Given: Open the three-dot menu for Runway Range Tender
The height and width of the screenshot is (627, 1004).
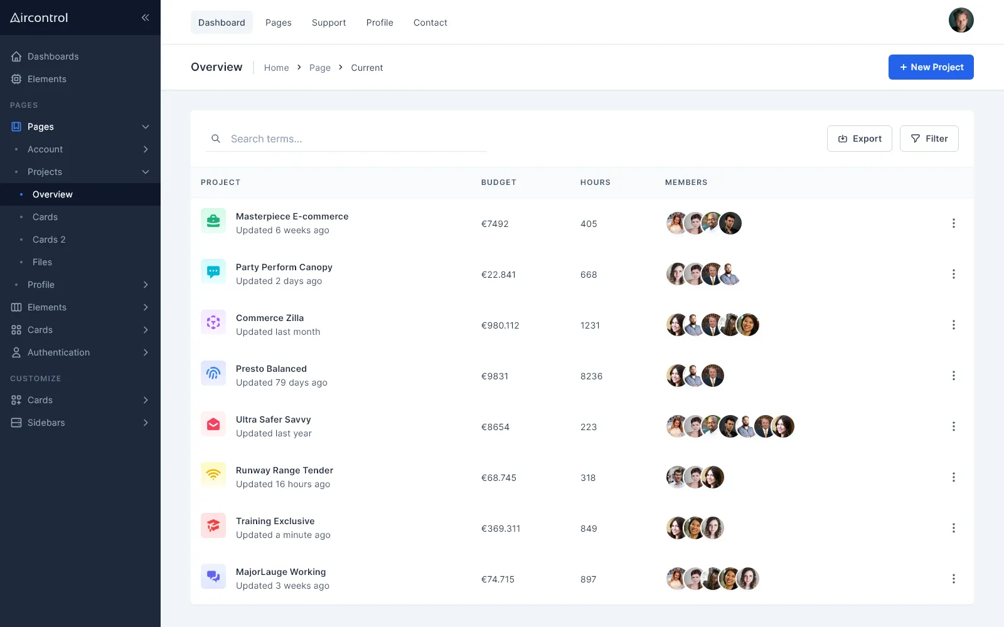Looking at the screenshot, I should click(954, 477).
